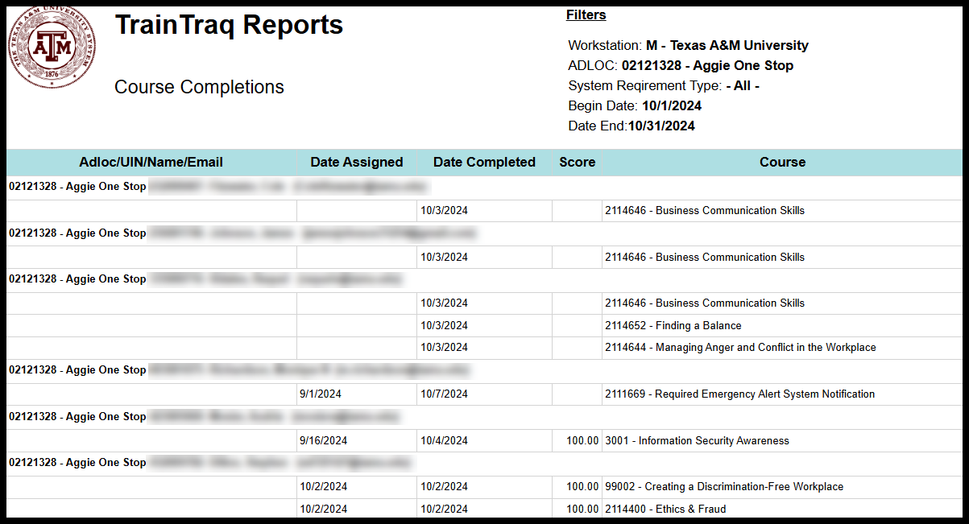Select the Score column header

coord(577,163)
